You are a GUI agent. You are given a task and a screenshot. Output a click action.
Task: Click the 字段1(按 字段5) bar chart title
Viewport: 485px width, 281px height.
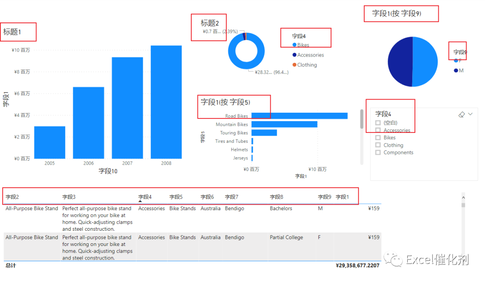[225, 102]
